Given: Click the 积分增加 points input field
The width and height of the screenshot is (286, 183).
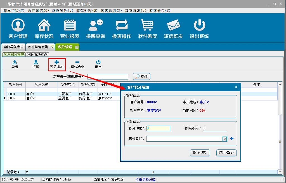Looking at the screenshot, I should (x=158, y=128).
